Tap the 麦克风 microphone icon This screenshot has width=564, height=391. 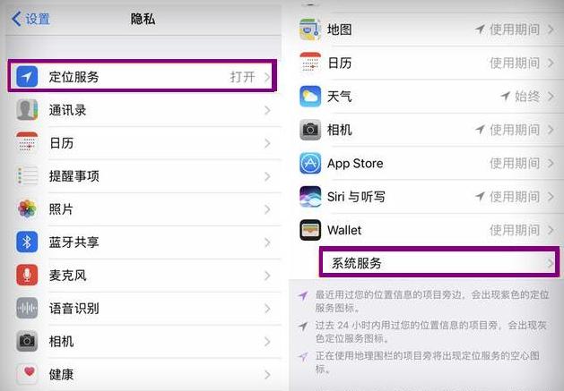pyautogui.click(x=27, y=275)
